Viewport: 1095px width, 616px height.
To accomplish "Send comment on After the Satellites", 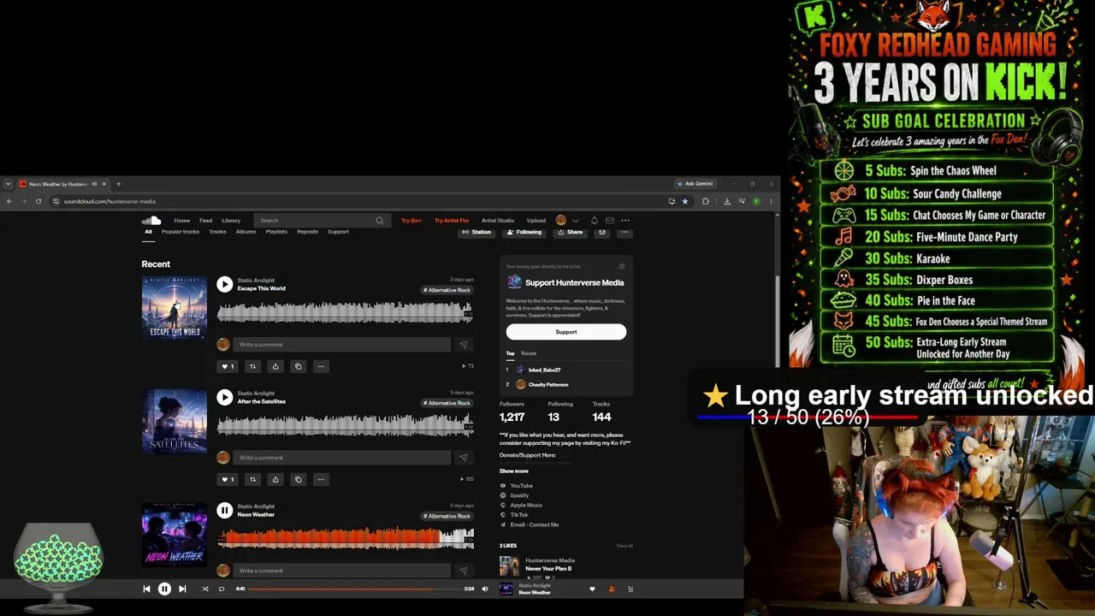I will [x=464, y=458].
